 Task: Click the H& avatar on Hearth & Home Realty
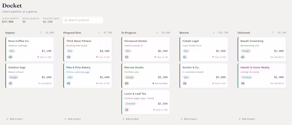coord(243,83)
